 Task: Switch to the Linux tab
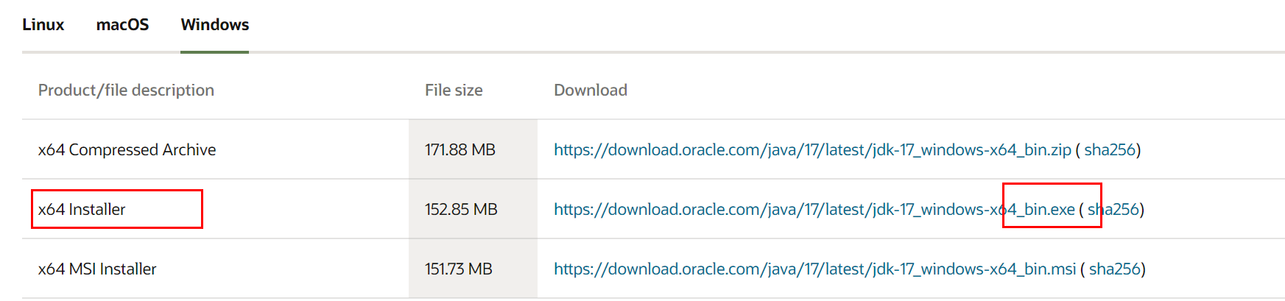pyautogui.click(x=43, y=25)
